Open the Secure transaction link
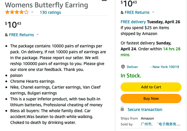Screen dimensions: 187x131 point(145,110)
